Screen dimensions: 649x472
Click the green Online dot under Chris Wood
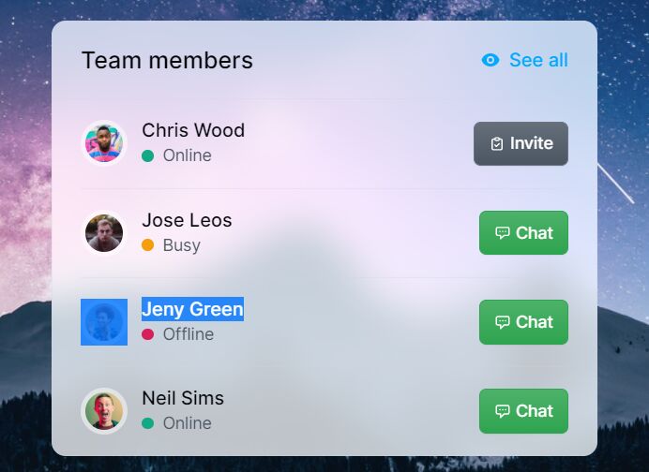pyautogui.click(x=148, y=155)
